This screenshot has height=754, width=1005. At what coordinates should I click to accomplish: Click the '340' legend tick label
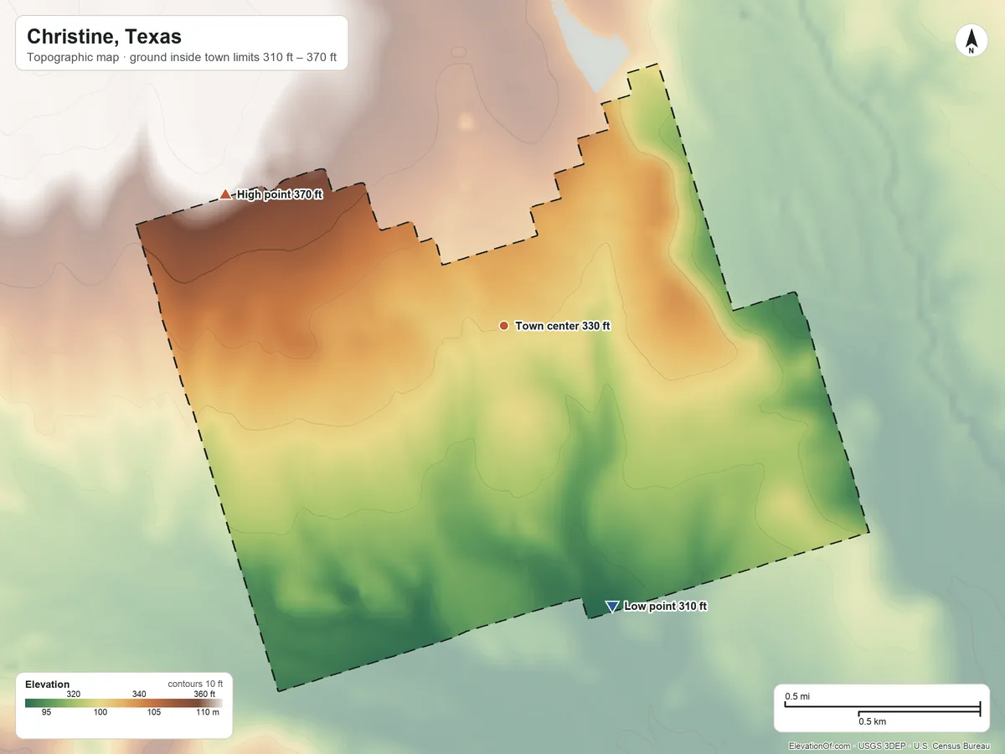point(139,694)
